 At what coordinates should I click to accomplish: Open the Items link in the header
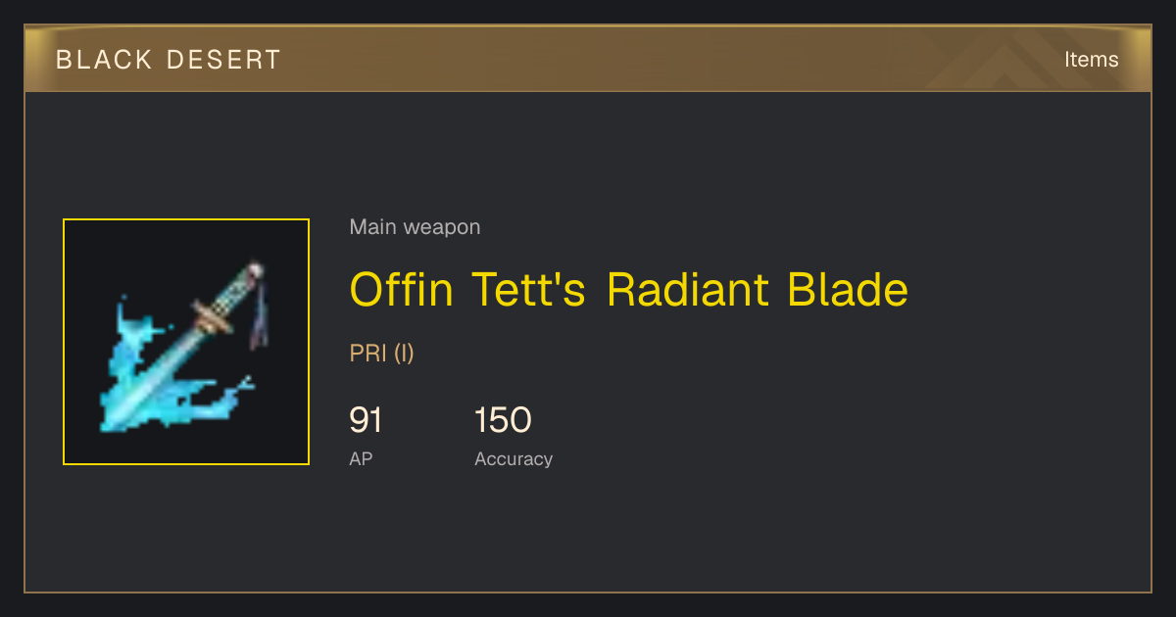pyautogui.click(x=1092, y=60)
